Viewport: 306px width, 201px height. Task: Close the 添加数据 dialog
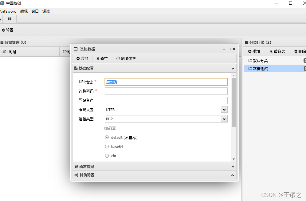pyautogui.click(x=234, y=49)
